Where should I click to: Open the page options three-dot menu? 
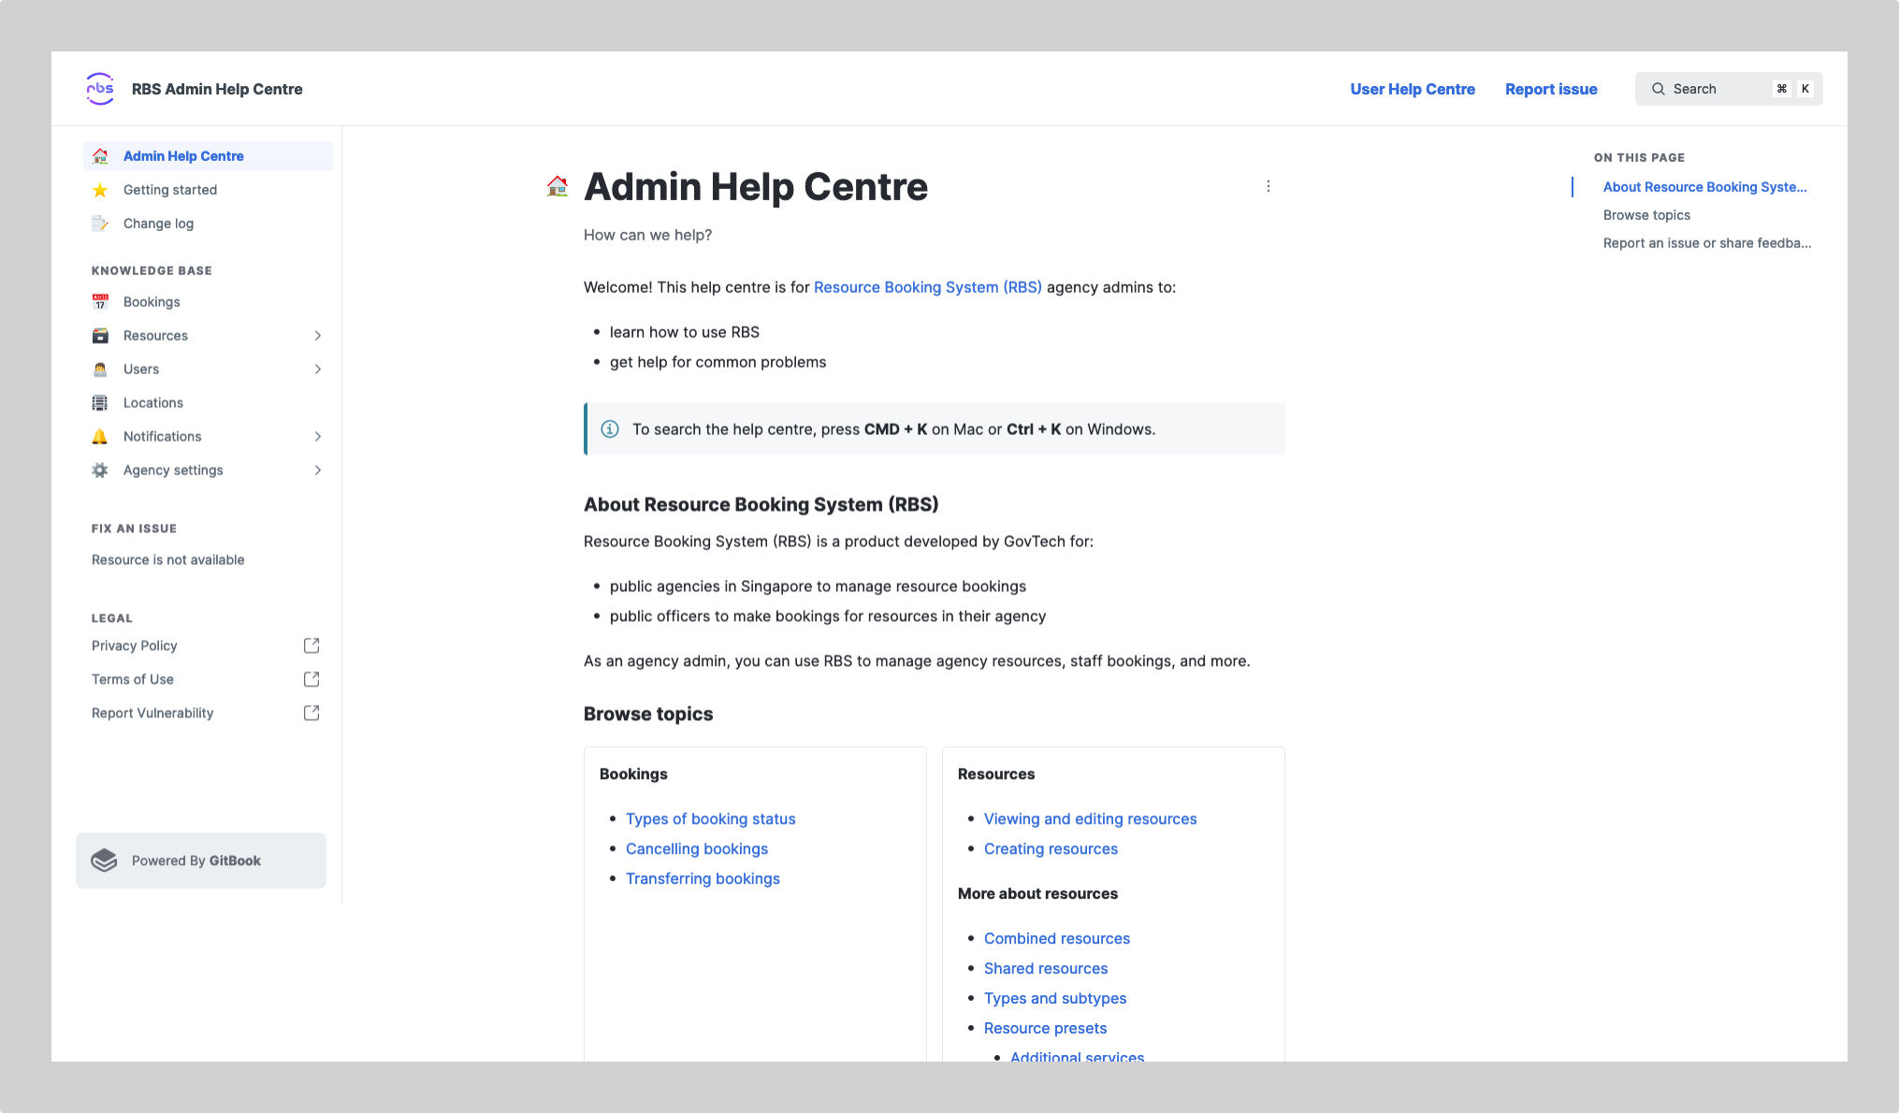[x=1268, y=186]
